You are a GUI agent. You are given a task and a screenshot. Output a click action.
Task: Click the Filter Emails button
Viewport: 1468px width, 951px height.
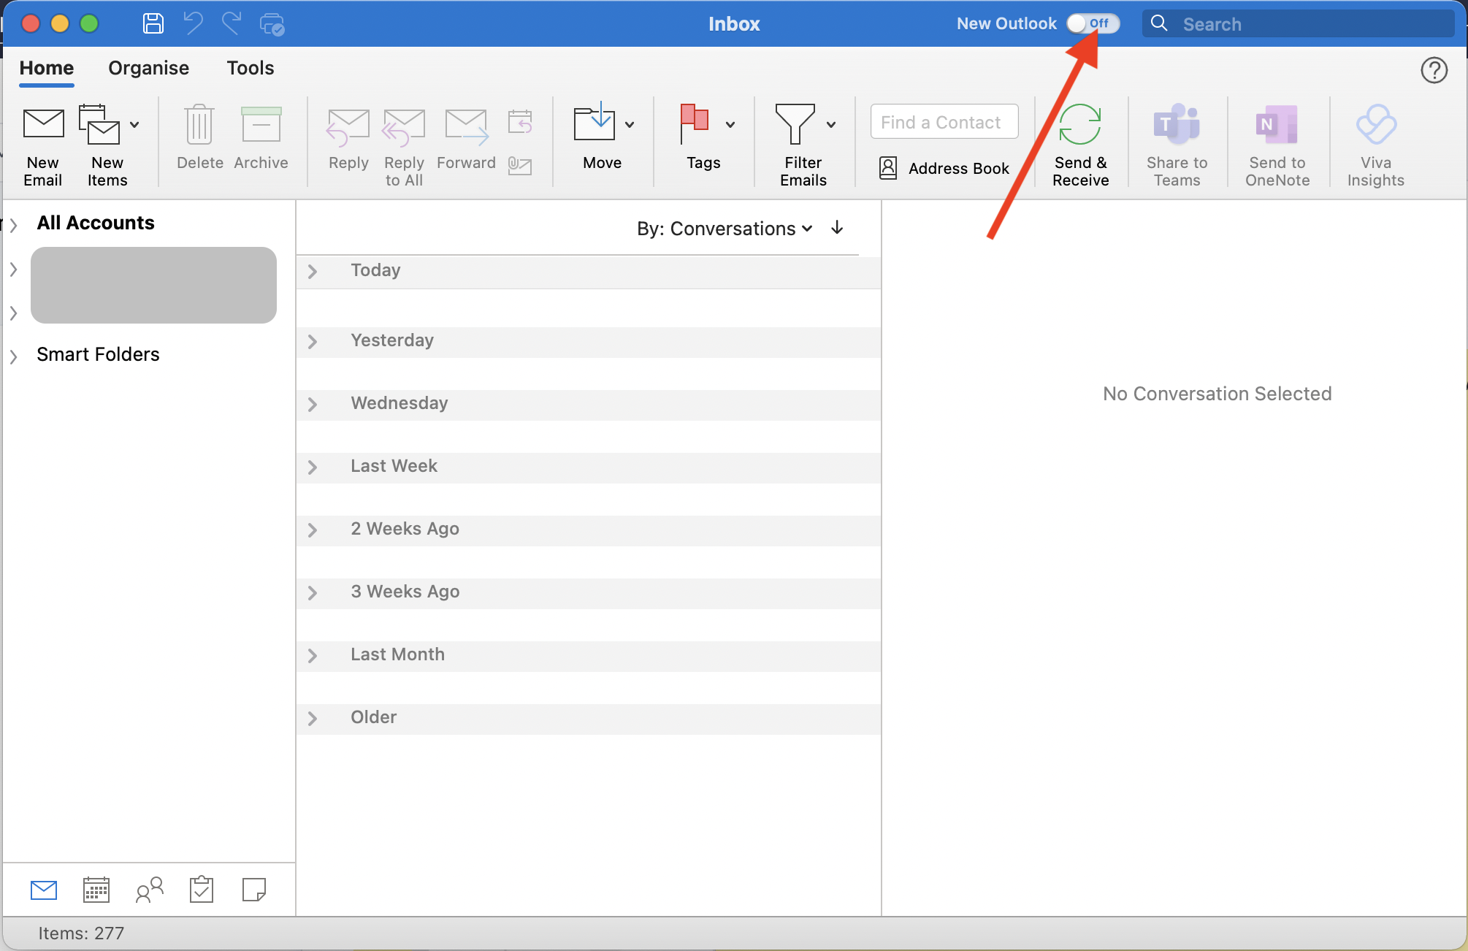[802, 145]
